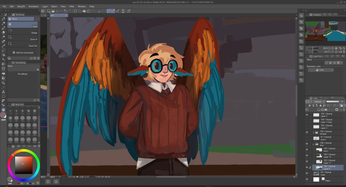Switch to the Tool Settings tab
Screen dimensions: 346x187
(19, 62)
